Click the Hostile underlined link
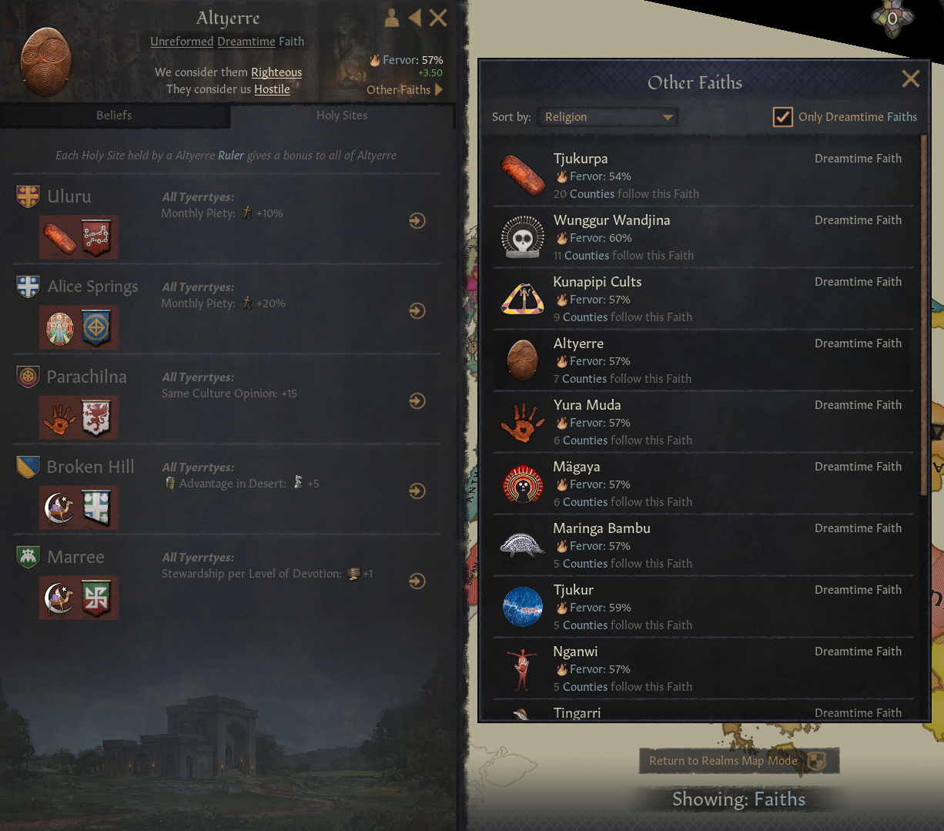The height and width of the screenshot is (831, 944). tap(272, 89)
